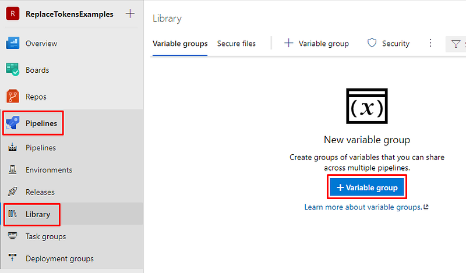
Task: Open the Pipelines sub-menu entry text
Action: 41,148
